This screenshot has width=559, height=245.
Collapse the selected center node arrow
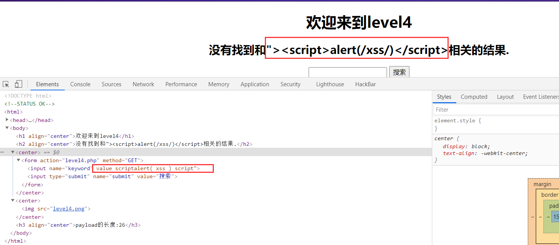pyautogui.click(x=13, y=152)
